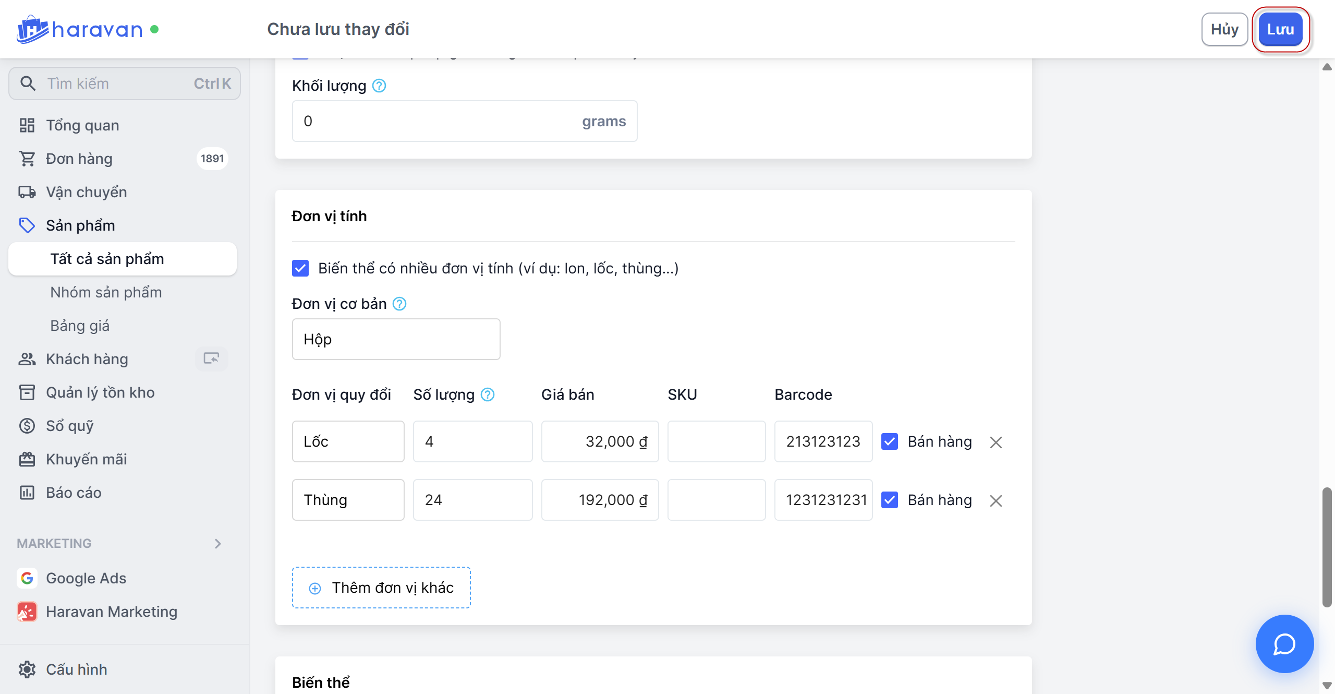Viewport: 1335px width, 694px height.
Task: Click the help icon next to Số lượng
Action: click(488, 394)
